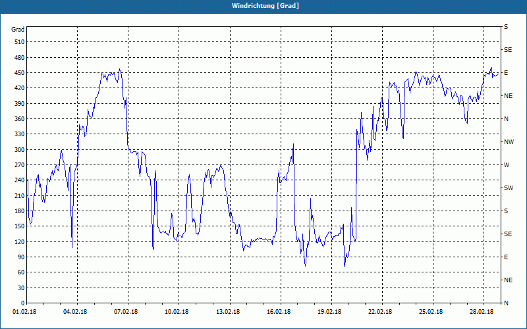Click the 120 value on left axis
The height and width of the screenshot is (329, 527).
tap(20, 241)
